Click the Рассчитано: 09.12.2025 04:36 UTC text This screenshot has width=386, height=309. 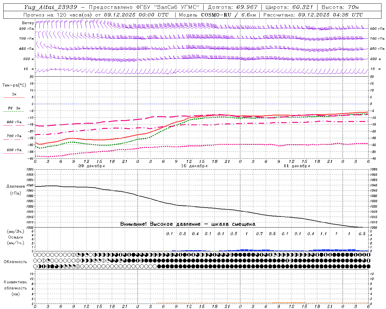[x=313, y=15]
